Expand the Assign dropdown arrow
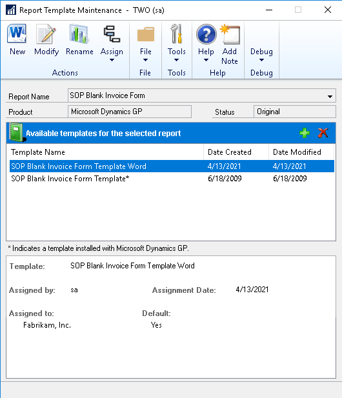Viewport: 342px width, 398px height. tap(112, 60)
